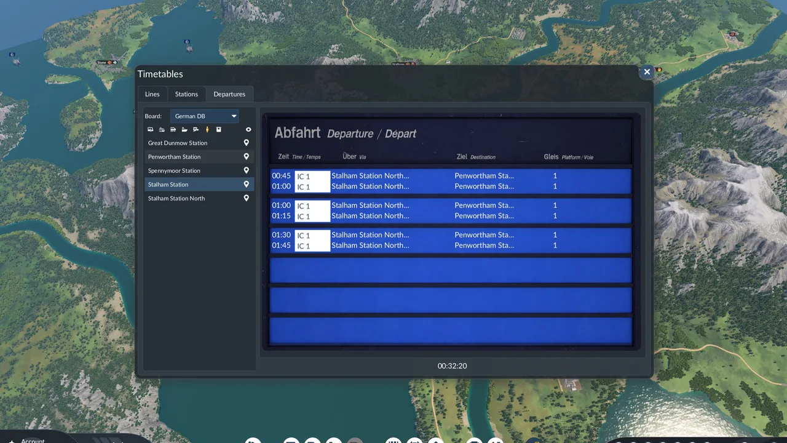
Task: Toggle the aircraft filter icon
Action: [196, 130]
